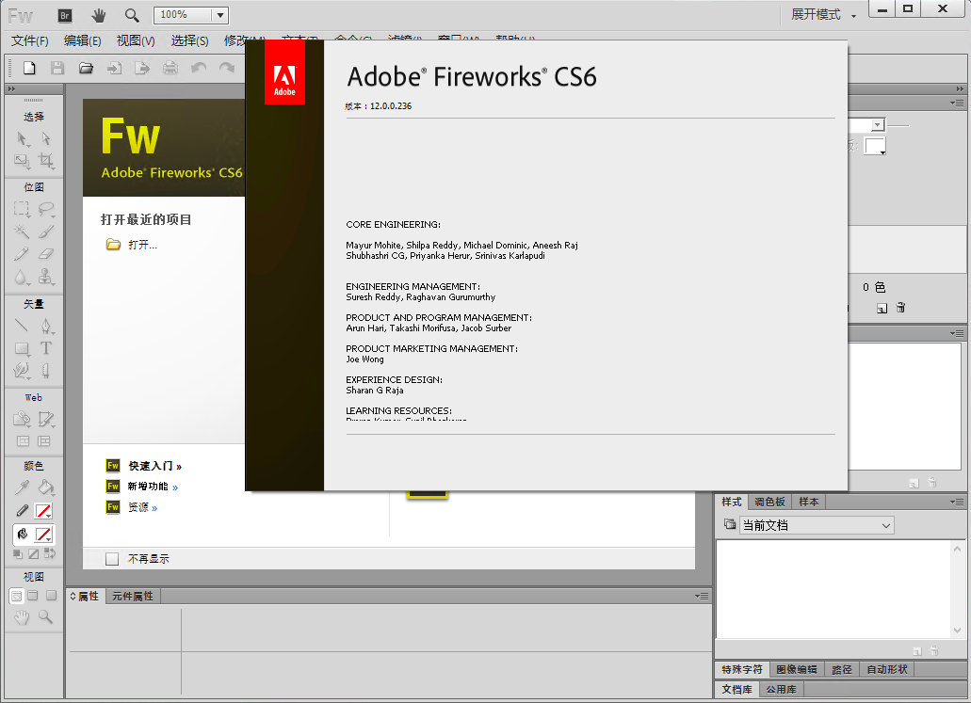Screen dimensions: 971x703
Task: Switch to the 公用库 tab
Action: 781,690
